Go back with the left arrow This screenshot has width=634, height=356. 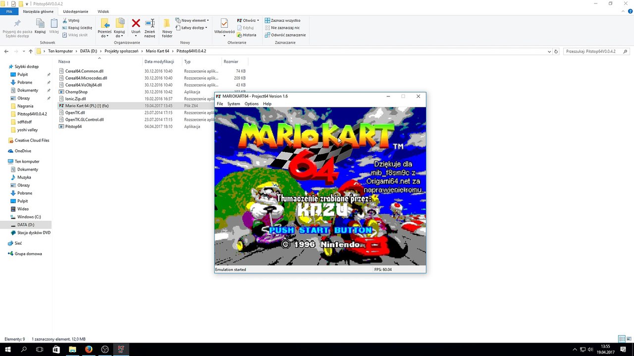(6, 51)
